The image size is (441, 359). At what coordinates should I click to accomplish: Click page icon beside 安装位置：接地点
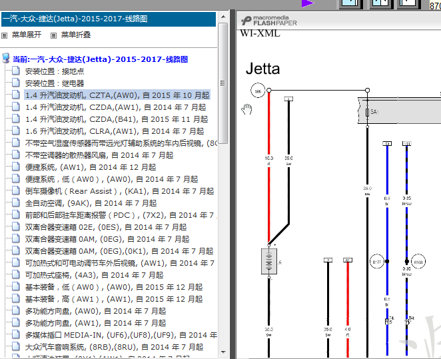pos(16,71)
